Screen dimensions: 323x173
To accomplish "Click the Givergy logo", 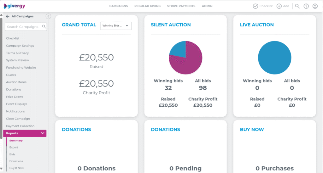I will click(x=14, y=6).
